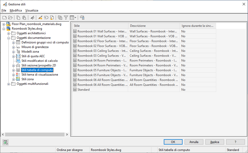
Task: Select Oggetti architettonici folder label
Action: coord(31,33)
